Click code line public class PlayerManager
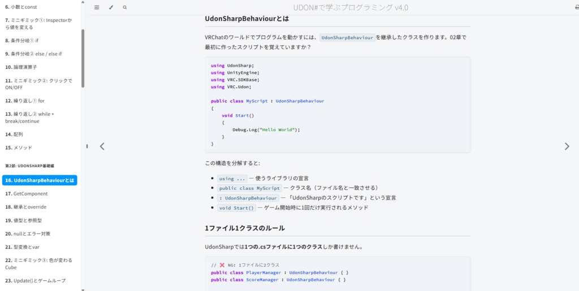 pyautogui.click(x=279, y=272)
